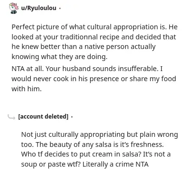Select the [account deleted] username label

tap(43, 116)
